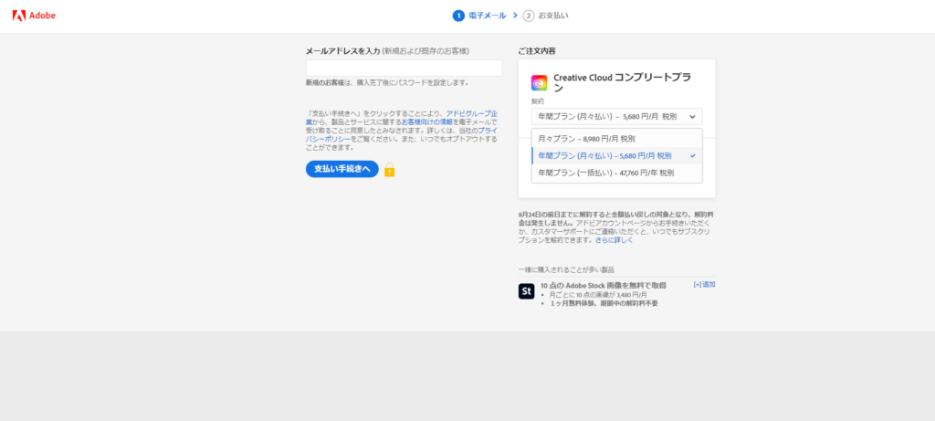Click [+] 追加 to add Adobe Stock

(704, 284)
